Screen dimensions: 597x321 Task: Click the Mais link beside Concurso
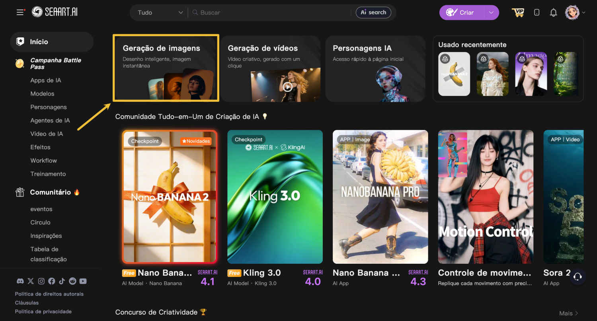[568, 313]
